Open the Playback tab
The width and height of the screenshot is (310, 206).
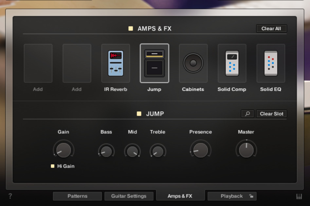tap(232, 196)
